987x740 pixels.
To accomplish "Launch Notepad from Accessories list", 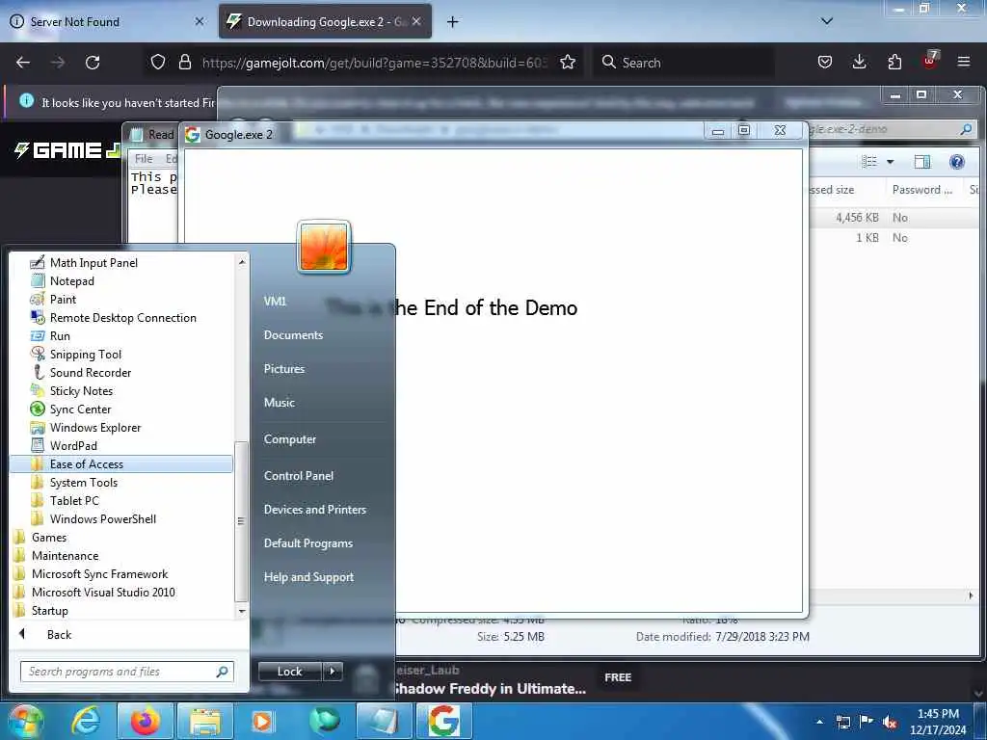I will click(71, 280).
